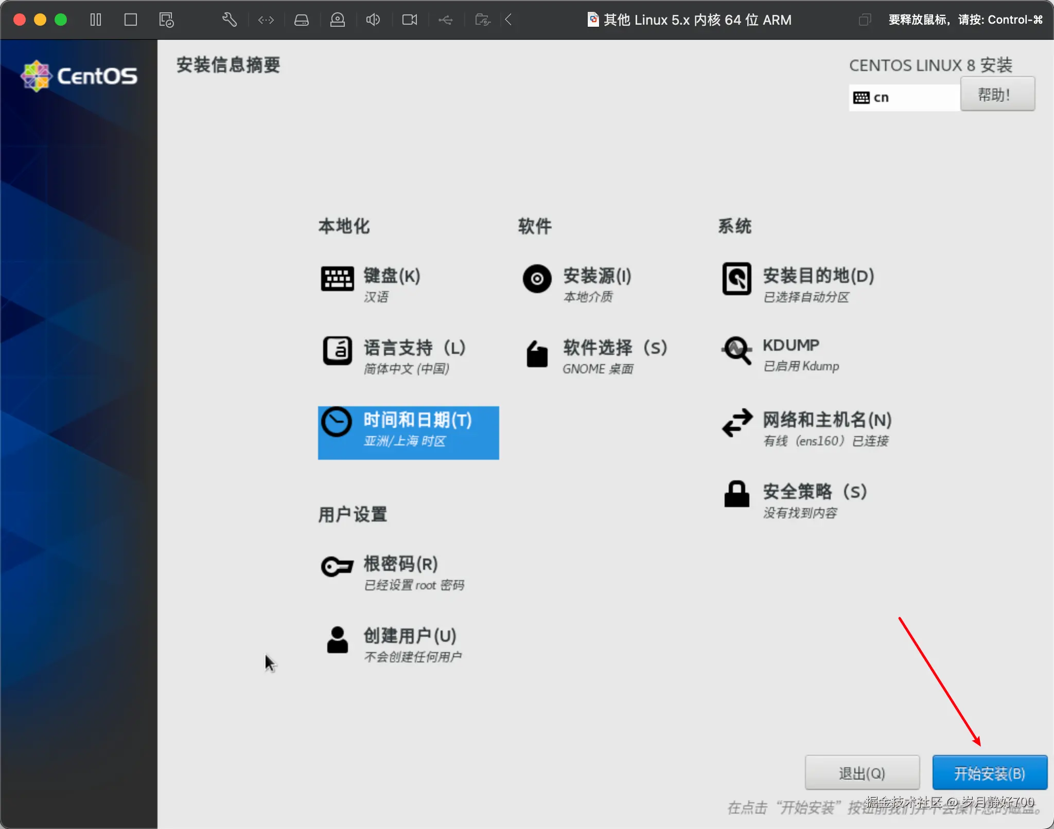The image size is (1054, 829).
Task: Click the sound speaker toolbar icon
Action: [373, 20]
